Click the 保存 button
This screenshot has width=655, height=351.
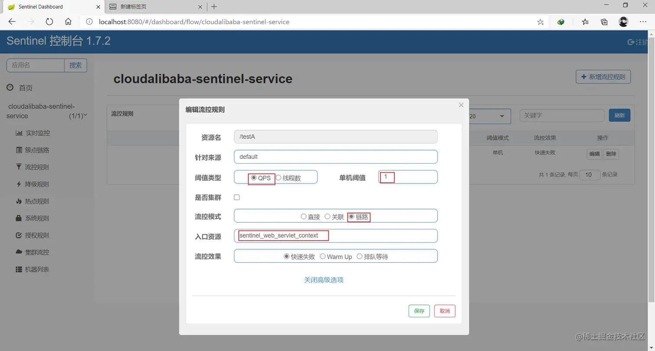[419, 311]
